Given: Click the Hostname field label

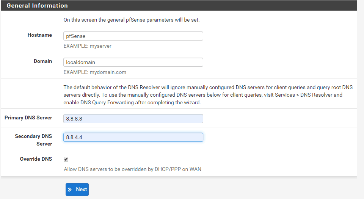Looking at the screenshot, I should (x=39, y=35).
